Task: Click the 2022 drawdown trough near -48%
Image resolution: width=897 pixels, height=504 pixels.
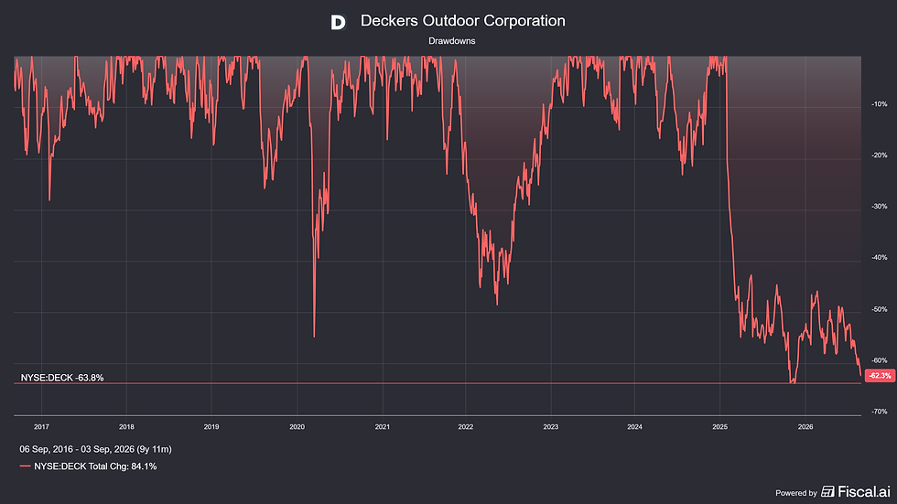Action: 497,304
